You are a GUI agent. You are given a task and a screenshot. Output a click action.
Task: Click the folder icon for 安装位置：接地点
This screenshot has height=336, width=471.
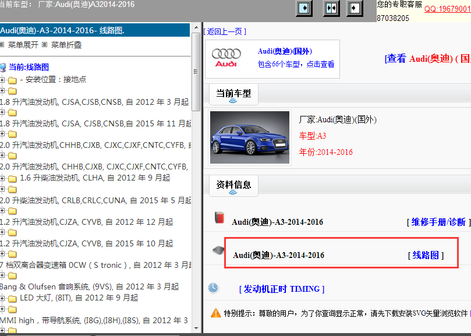click(12, 80)
